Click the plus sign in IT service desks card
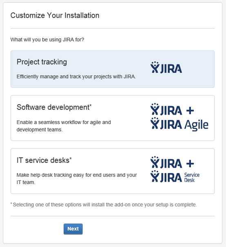Viewport: 226px width, 247px height. pos(190,164)
